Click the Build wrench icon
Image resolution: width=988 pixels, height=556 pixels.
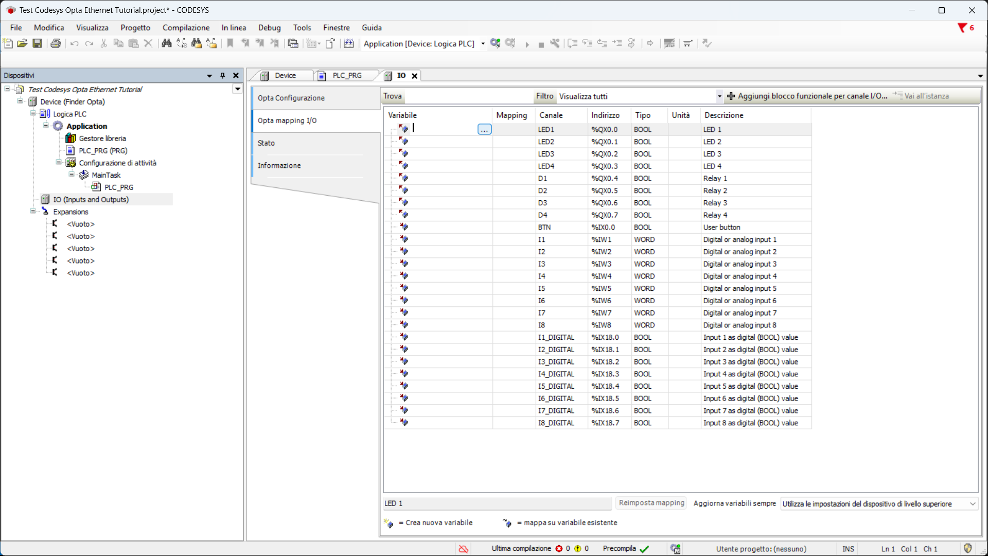(x=555, y=44)
